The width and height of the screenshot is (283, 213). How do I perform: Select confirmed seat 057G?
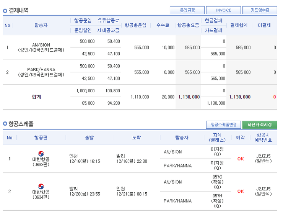pyautogui.click(x=217, y=177)
